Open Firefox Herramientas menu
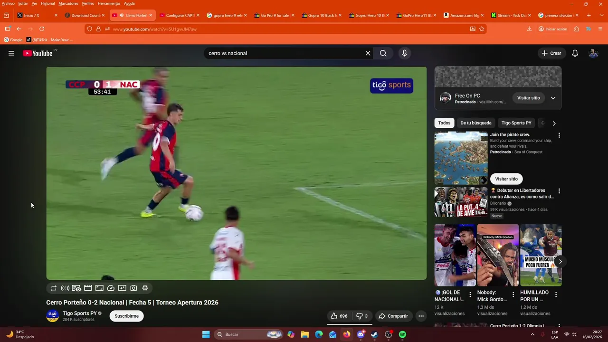Image resolution: width=608 pixels, height=342 pixels. [109, 3]
